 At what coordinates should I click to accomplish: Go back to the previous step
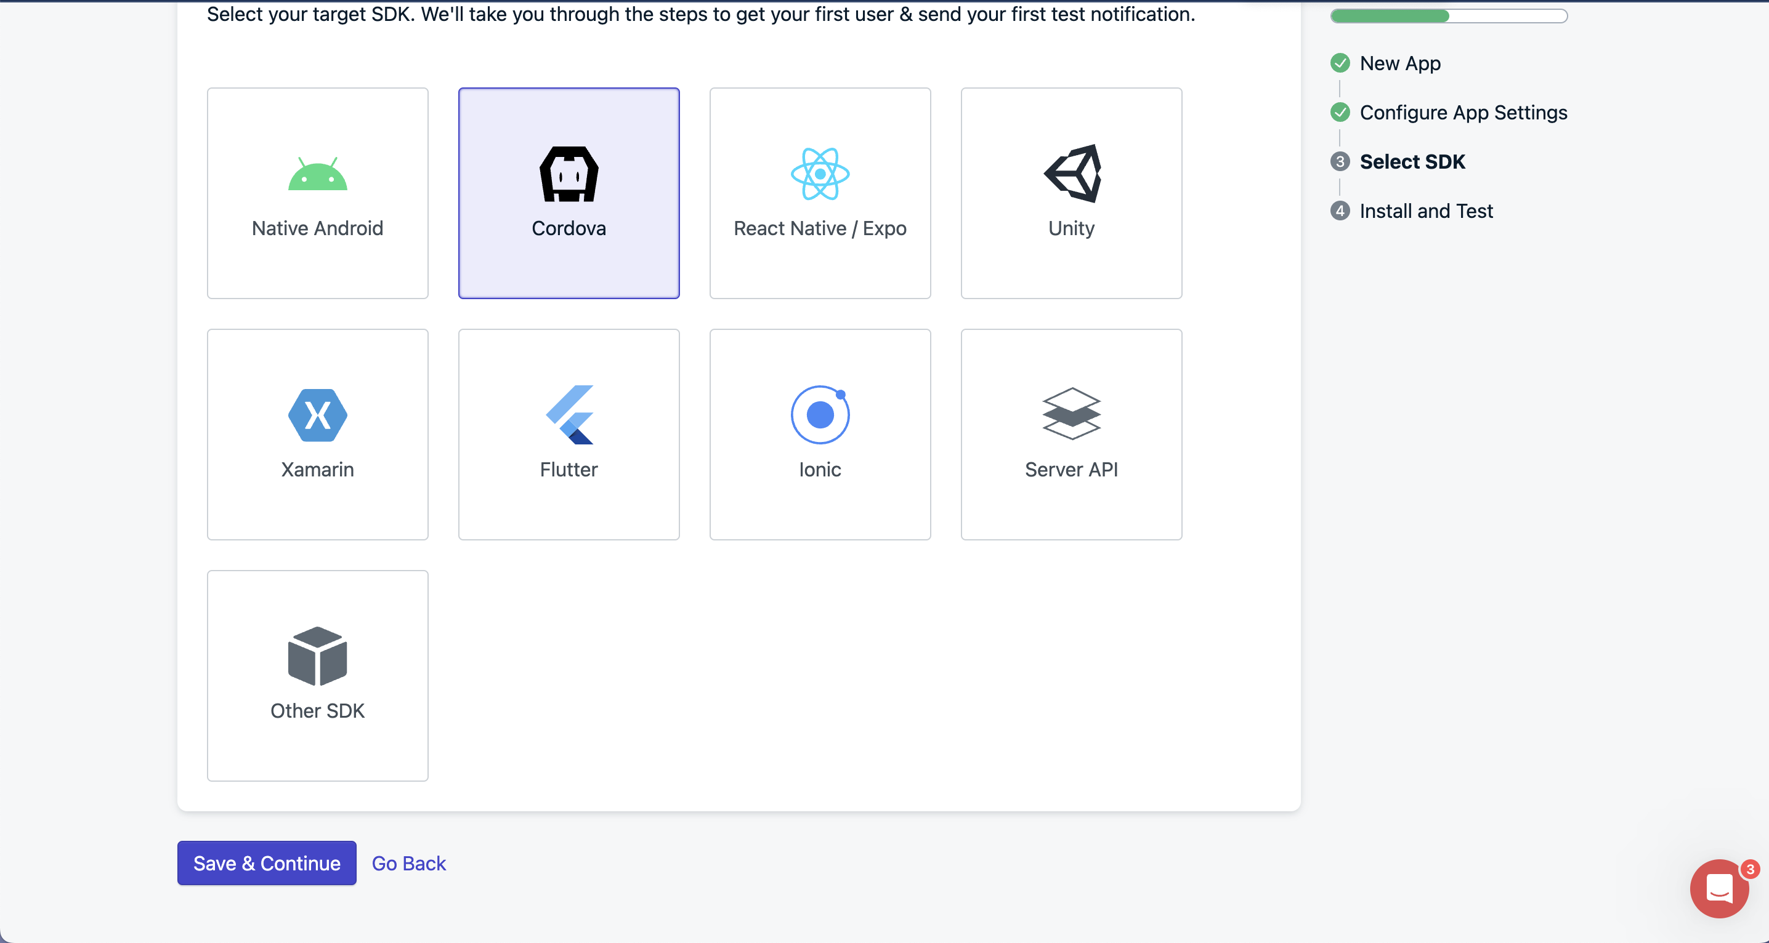pos(408,864)
